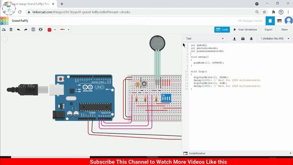Bookmark this page star icon
293x165 pixels.
(265, 12)
